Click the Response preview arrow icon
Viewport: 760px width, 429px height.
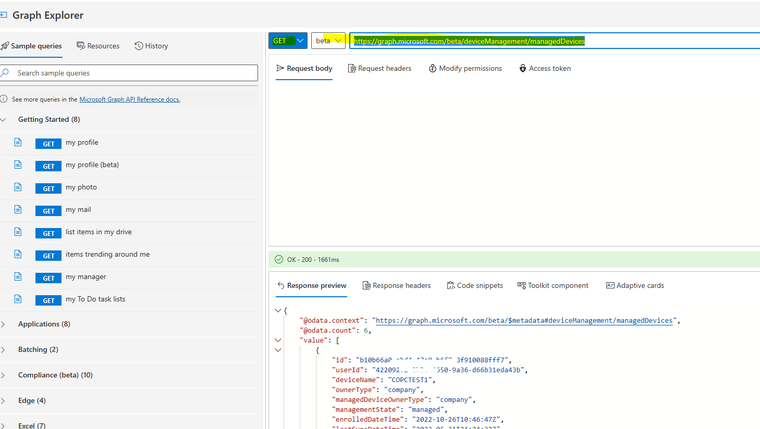[281, 285]
